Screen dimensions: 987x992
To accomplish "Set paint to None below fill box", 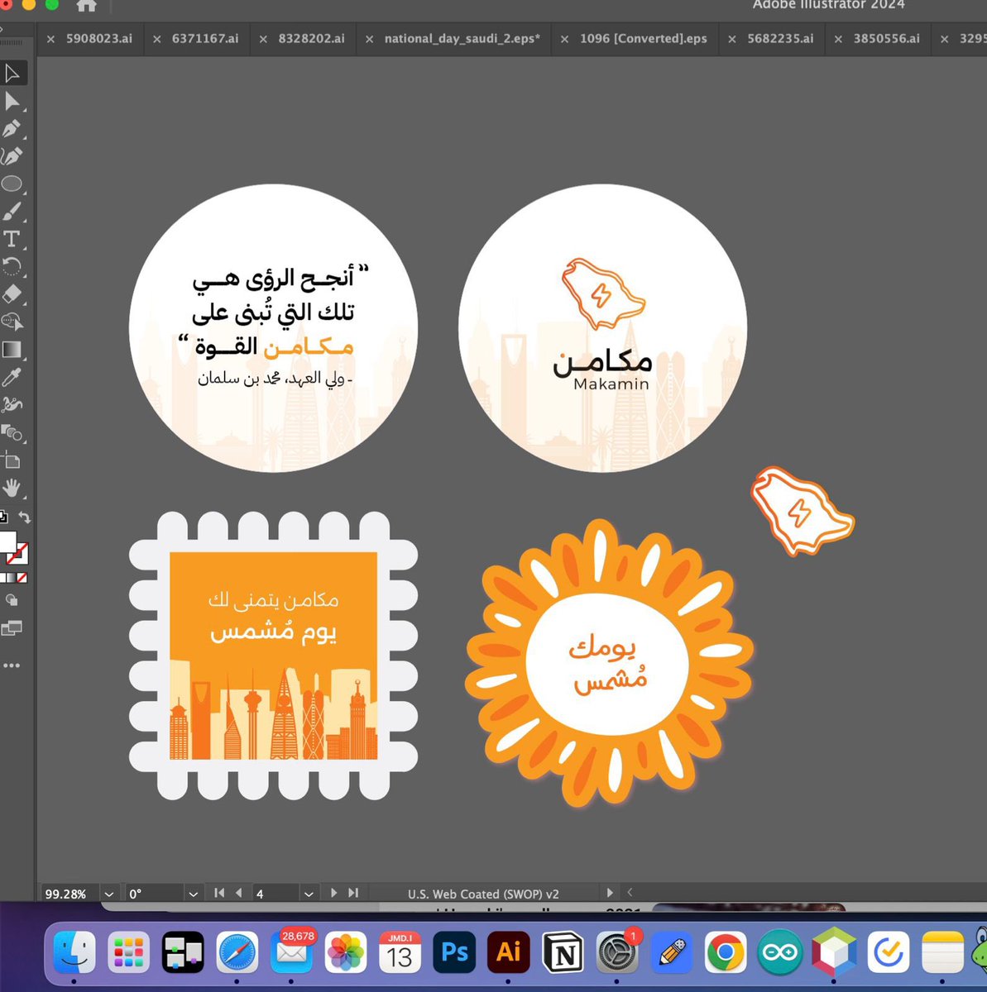I will pyautogui.click(x=22, y=578).
